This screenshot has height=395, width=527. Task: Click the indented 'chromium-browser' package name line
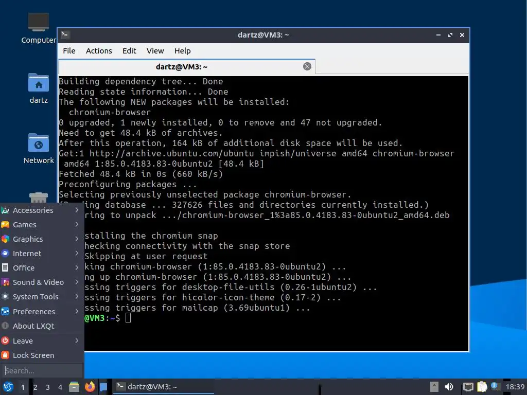[x=110, y=112]
